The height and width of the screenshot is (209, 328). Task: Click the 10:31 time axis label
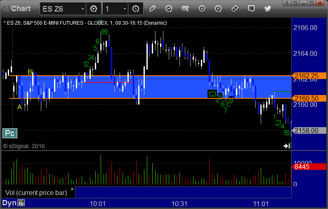179,204
